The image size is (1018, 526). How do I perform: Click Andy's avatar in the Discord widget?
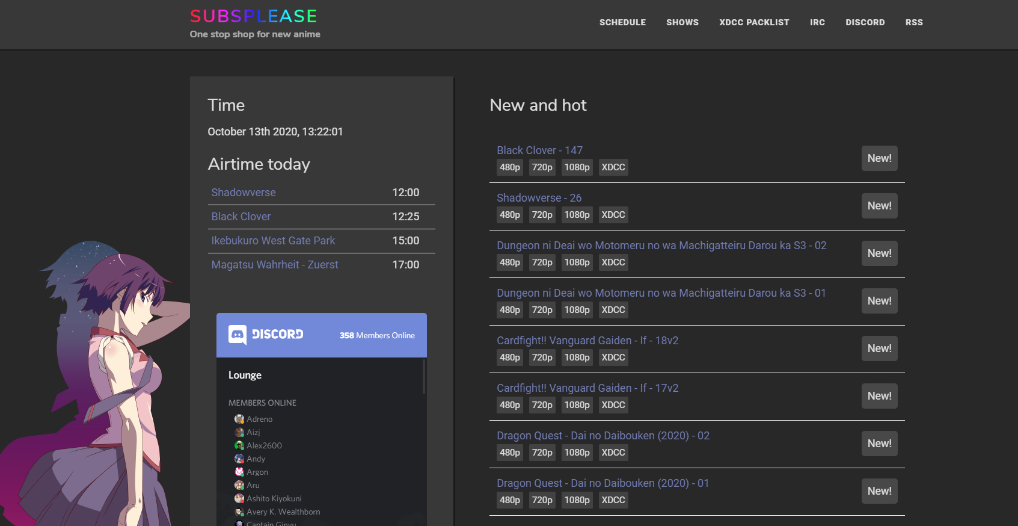coord(239,459)
